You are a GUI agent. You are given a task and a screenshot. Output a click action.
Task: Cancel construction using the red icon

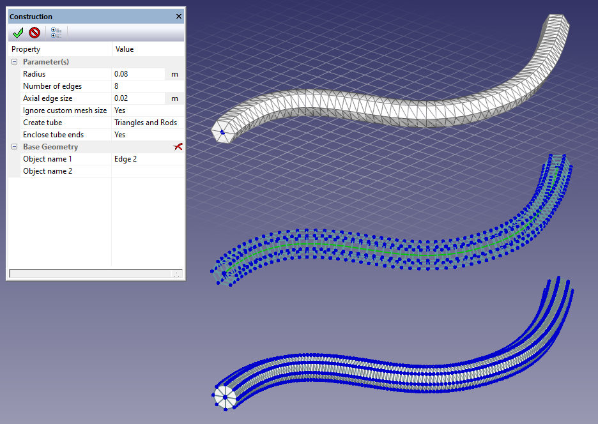tap(34, 33)
